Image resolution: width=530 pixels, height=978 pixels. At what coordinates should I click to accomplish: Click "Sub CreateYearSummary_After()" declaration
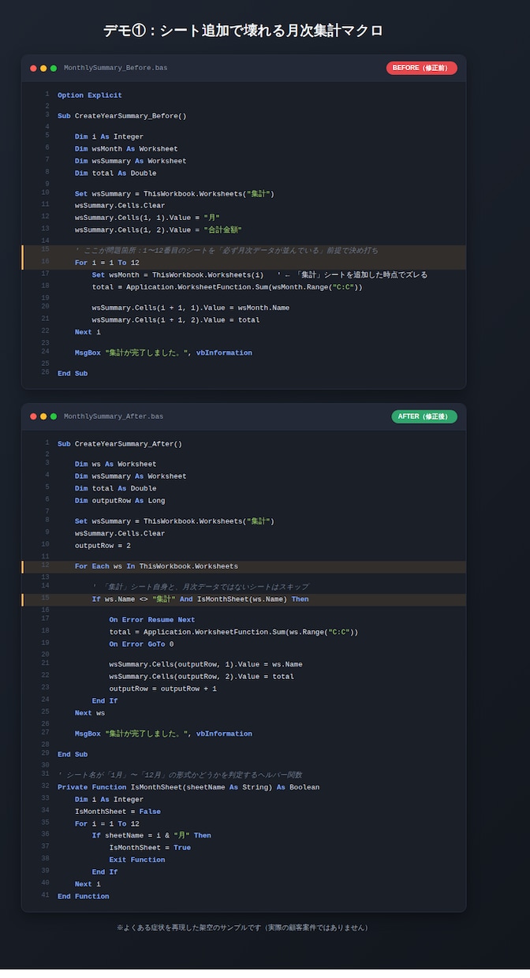(x=120, y=444)
